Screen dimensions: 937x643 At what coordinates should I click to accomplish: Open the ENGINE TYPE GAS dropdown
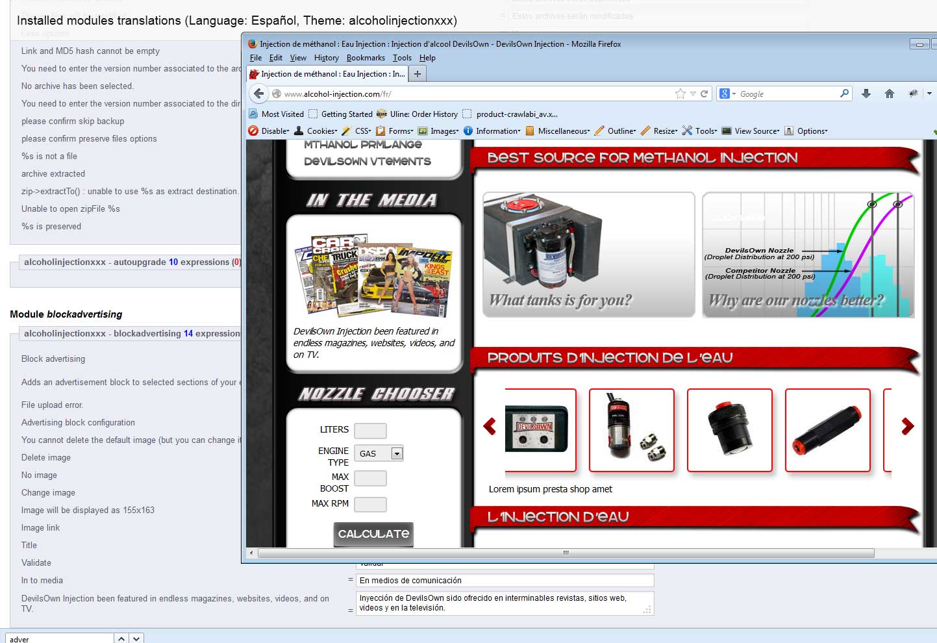point(379,453)
